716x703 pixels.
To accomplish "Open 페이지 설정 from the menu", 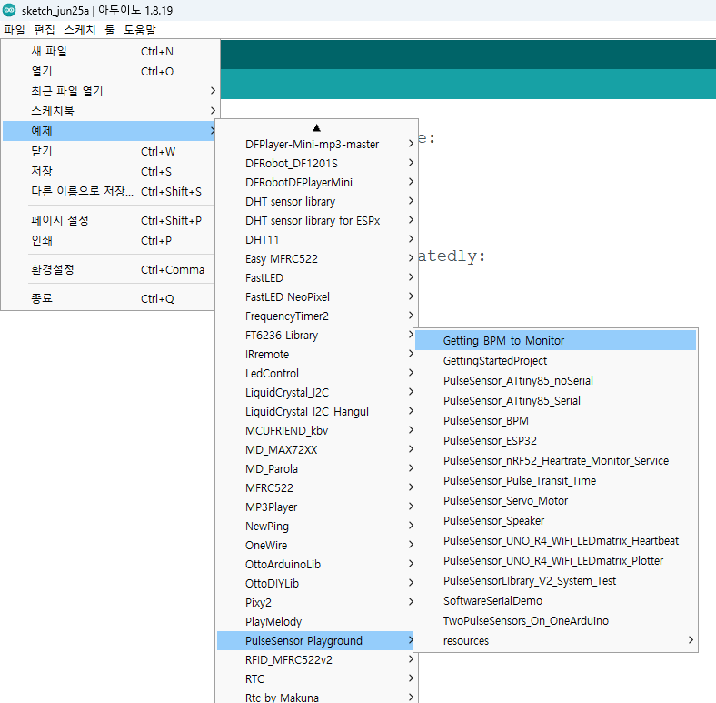I will (x=109, y=220).
